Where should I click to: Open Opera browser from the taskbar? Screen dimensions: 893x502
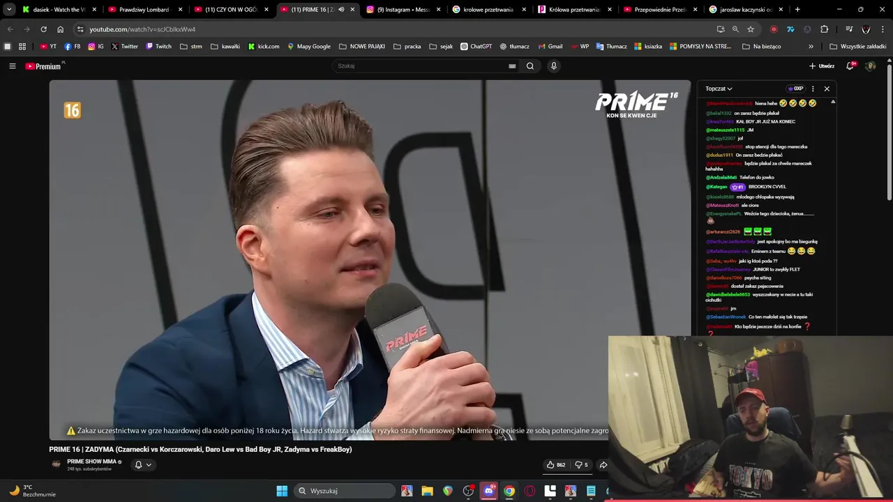(x=530, y=491)
